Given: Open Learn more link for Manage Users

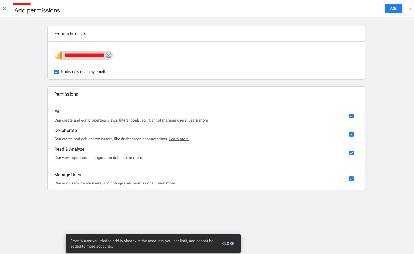Looking at the screenshot, I should (x=165, y=183).
